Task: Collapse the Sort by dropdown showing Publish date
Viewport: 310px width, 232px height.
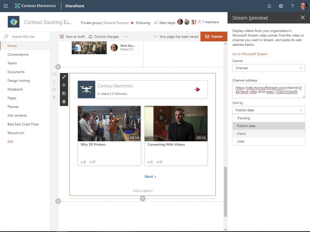Action: [x=269, y=110]
